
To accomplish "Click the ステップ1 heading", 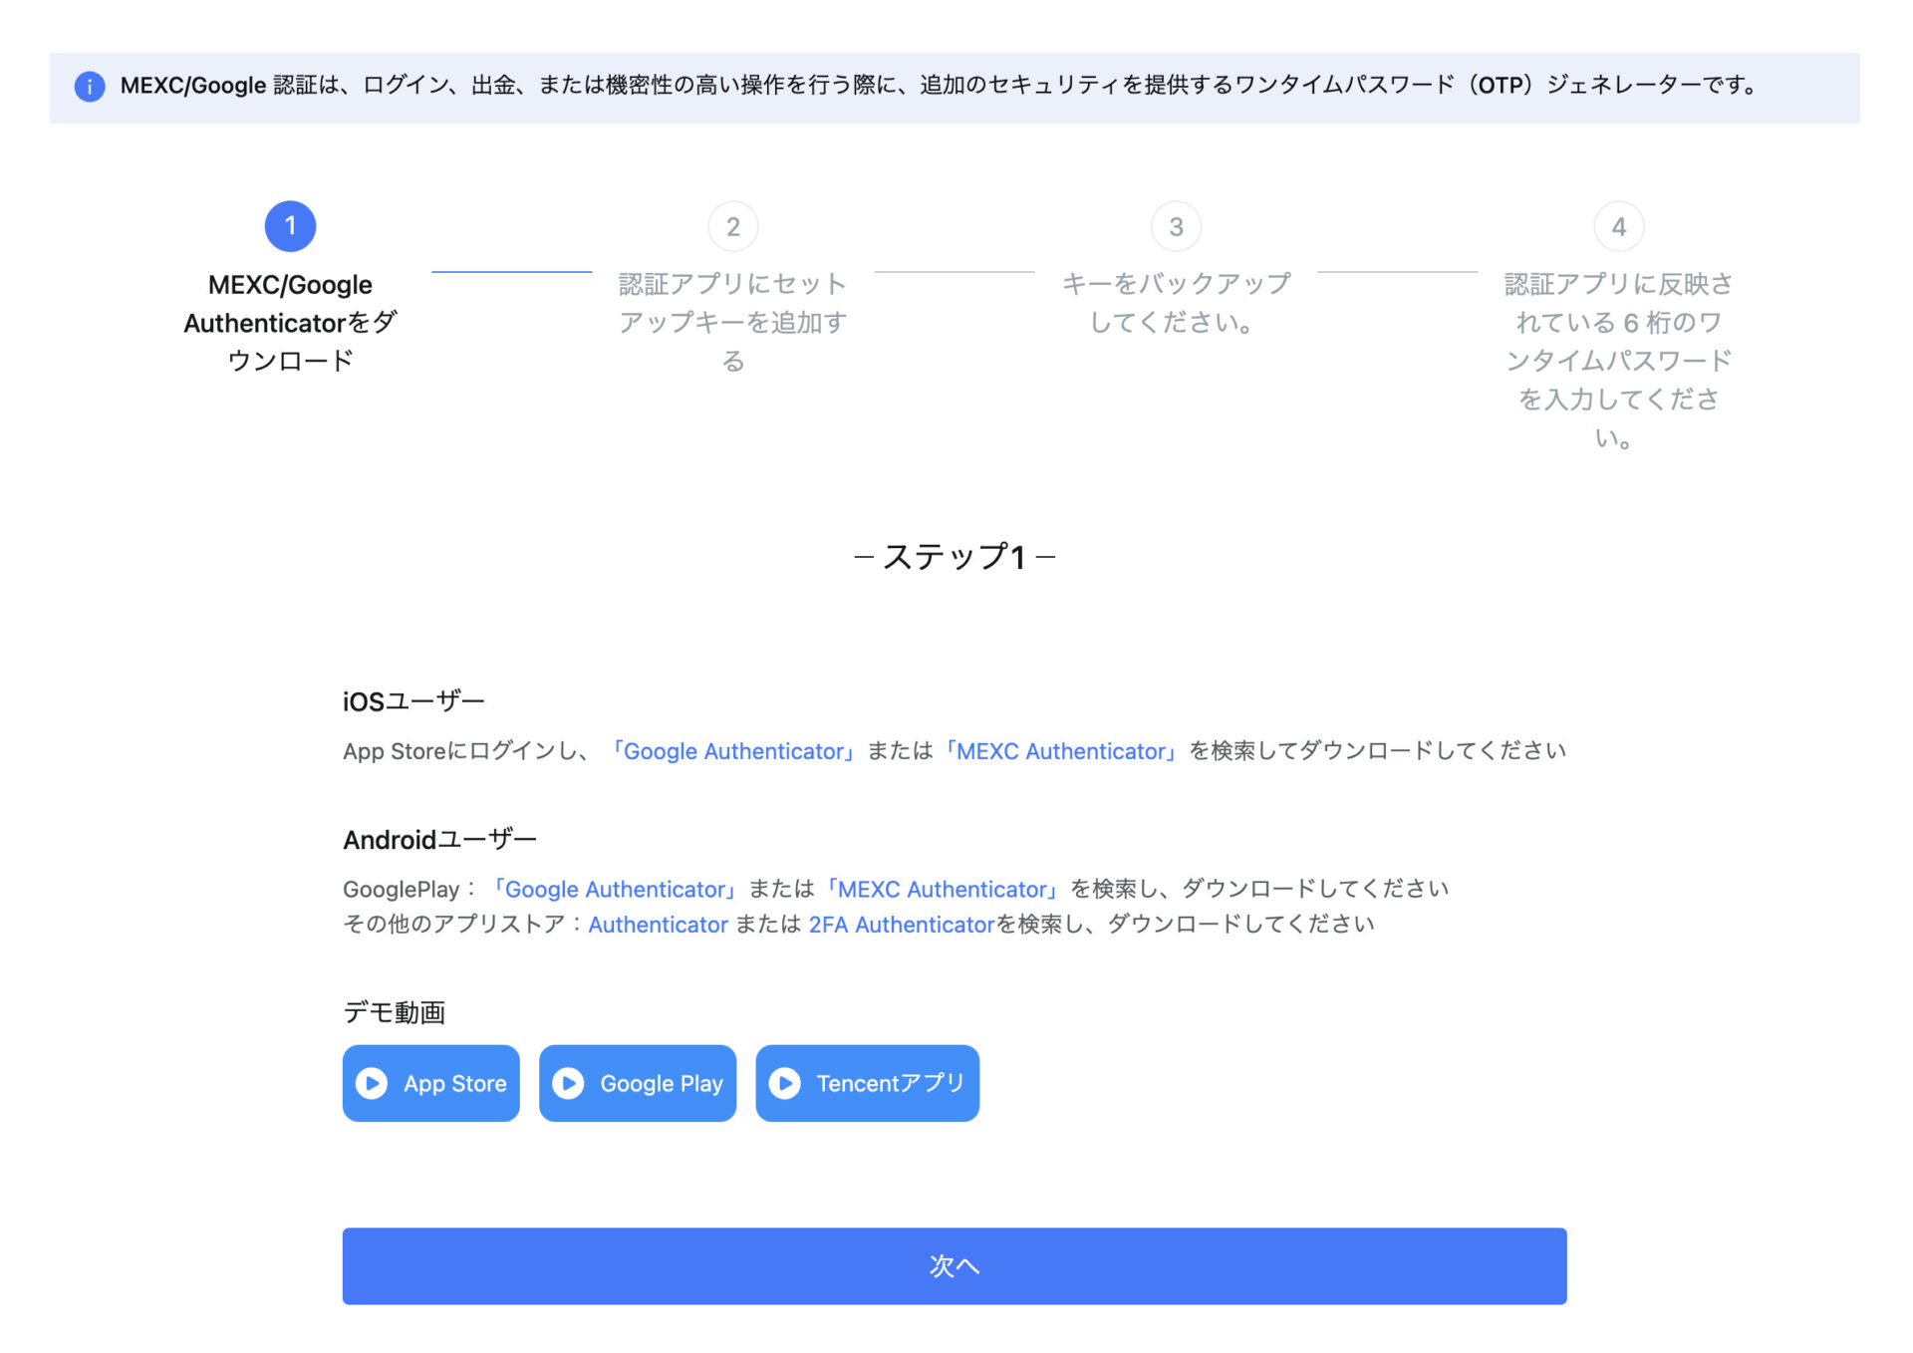I will pos(955,557).
